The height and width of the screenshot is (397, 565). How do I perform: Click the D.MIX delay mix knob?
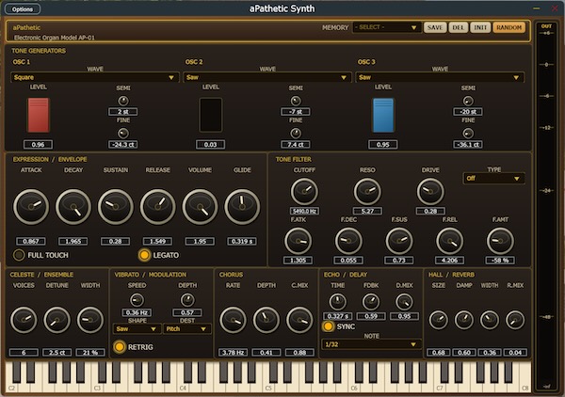click(404, 302)
